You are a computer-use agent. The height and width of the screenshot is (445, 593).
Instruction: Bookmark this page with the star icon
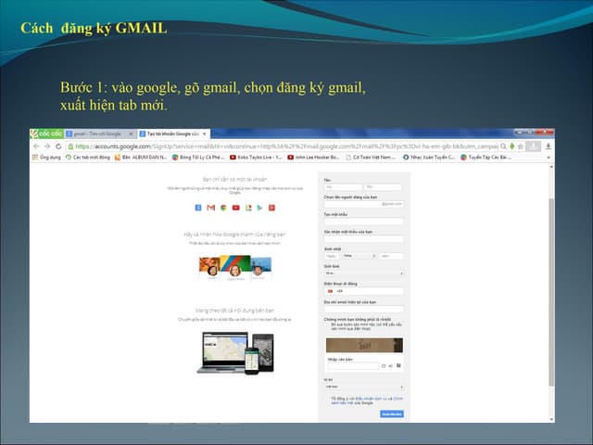518,146
